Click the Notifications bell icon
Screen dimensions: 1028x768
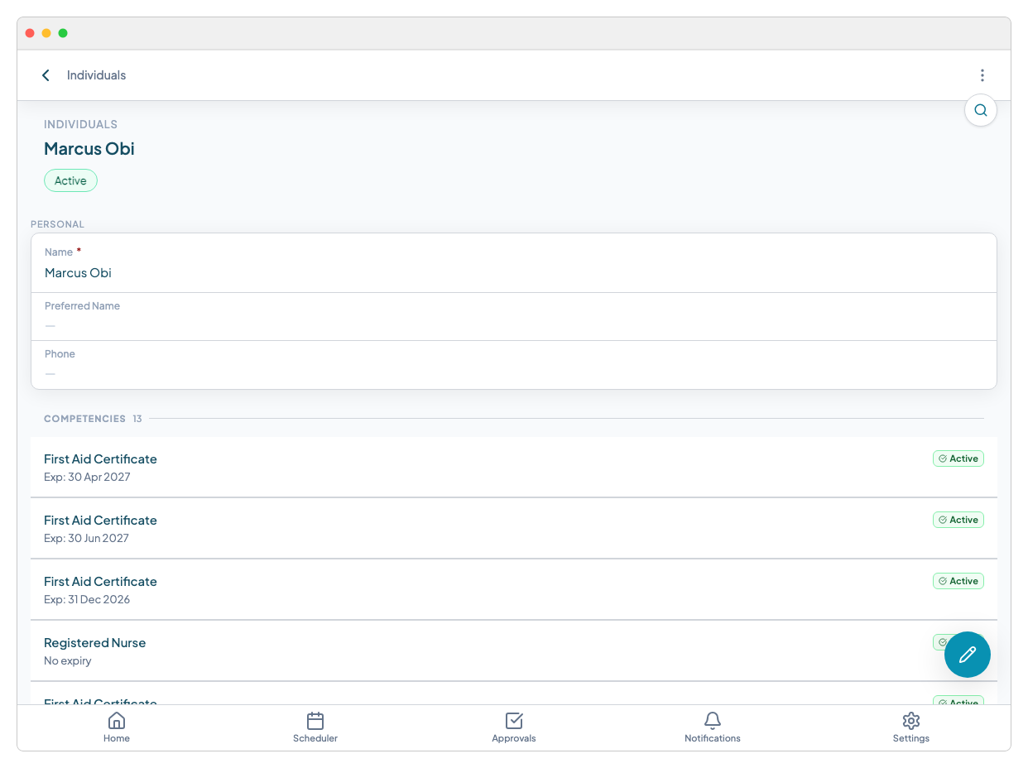point(713,720)
